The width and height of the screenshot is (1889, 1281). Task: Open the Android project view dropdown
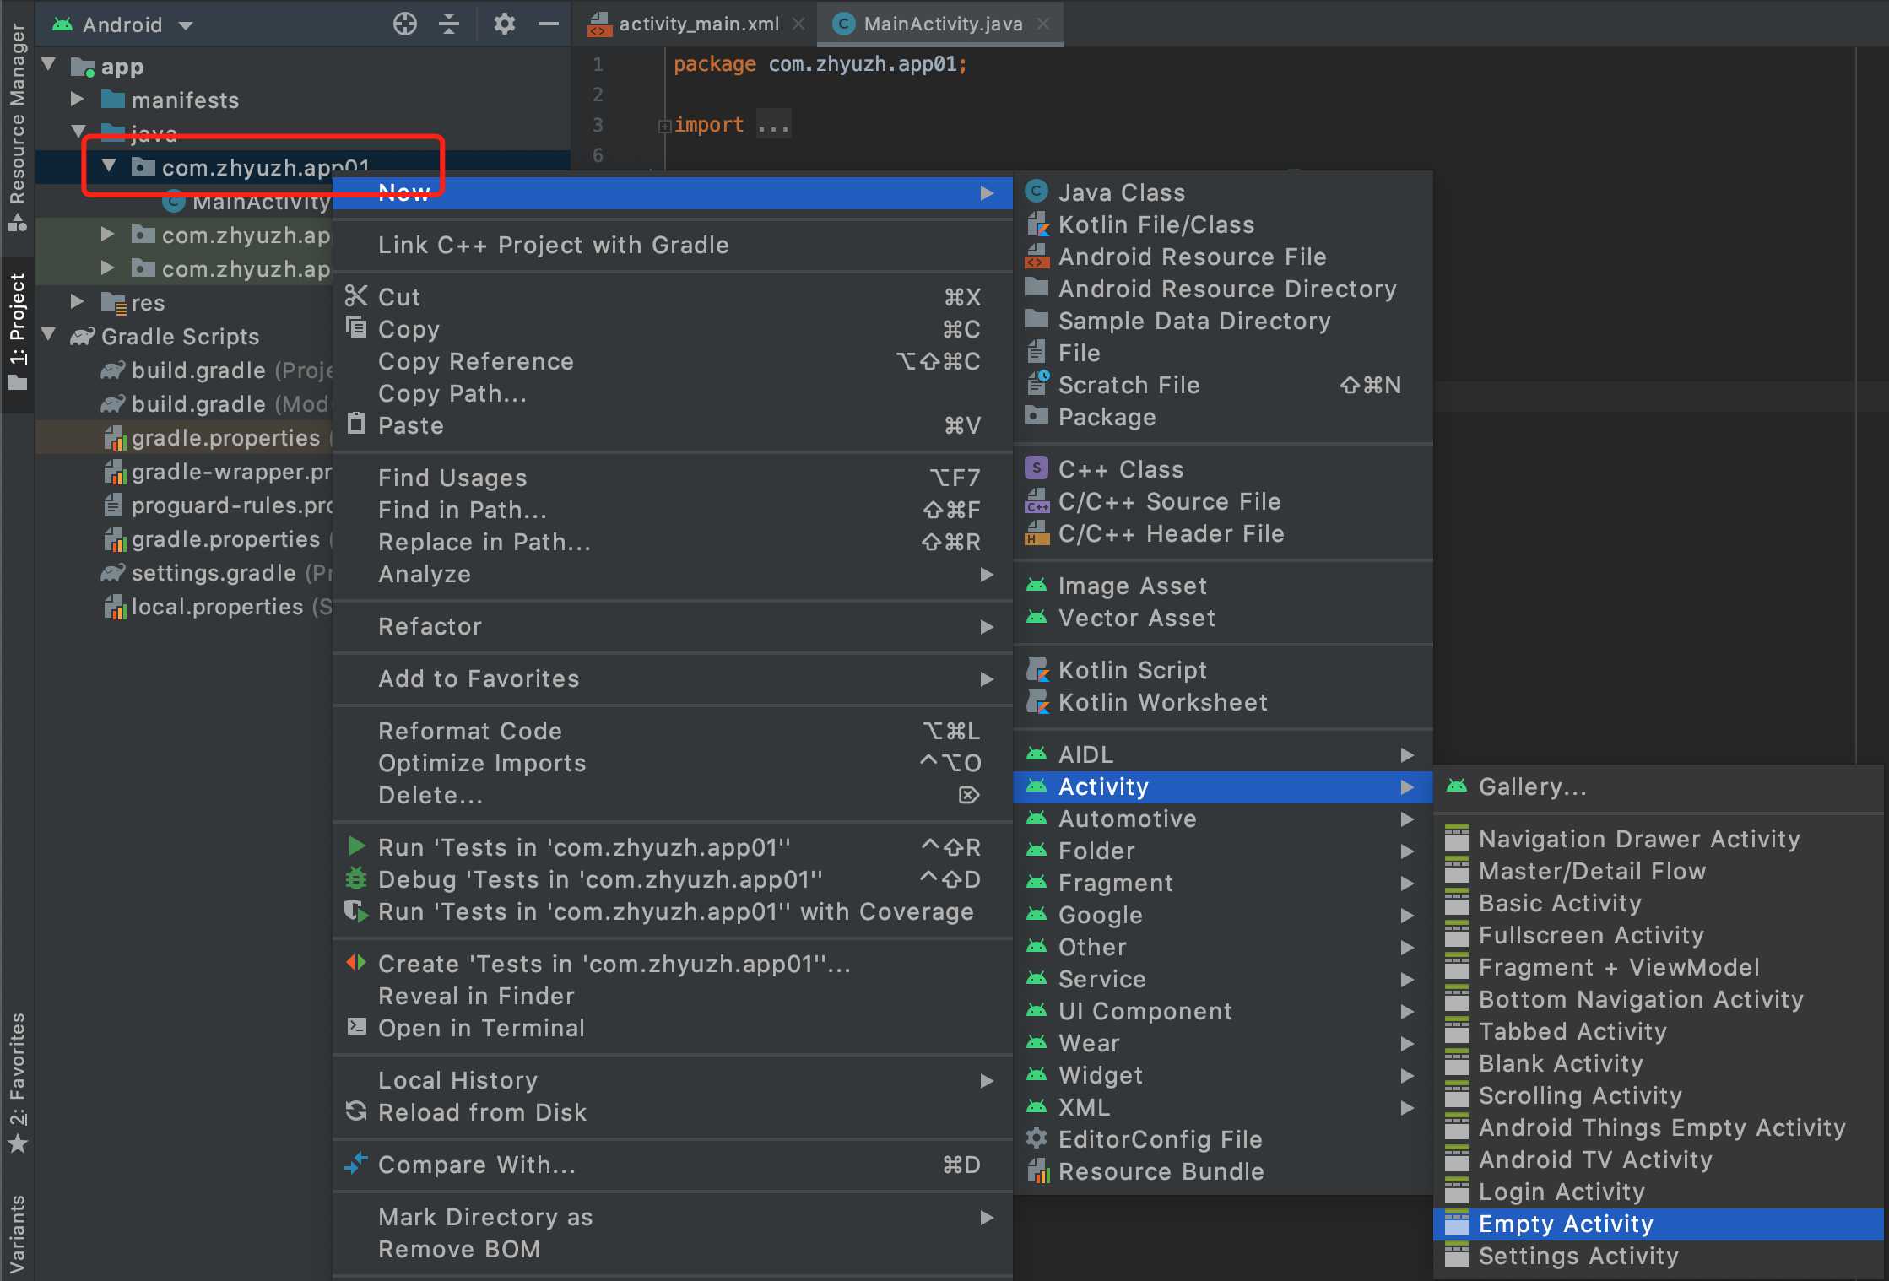(122, 24)
